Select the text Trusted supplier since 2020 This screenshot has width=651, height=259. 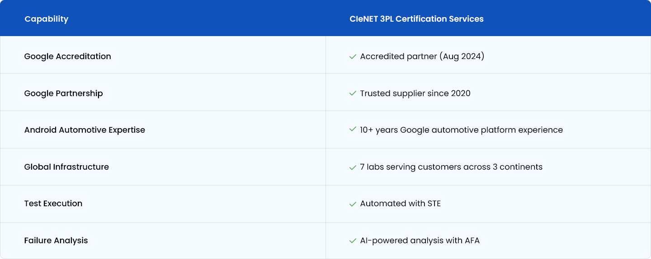(415, 93)
